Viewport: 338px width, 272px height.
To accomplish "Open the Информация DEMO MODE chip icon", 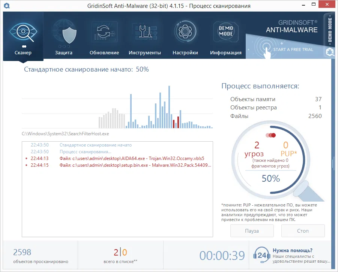I will (x=226, y=31).
